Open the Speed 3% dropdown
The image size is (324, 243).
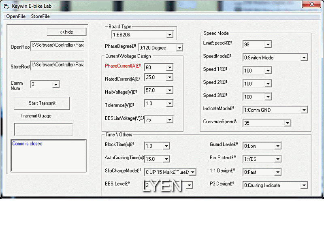(268, 97)
